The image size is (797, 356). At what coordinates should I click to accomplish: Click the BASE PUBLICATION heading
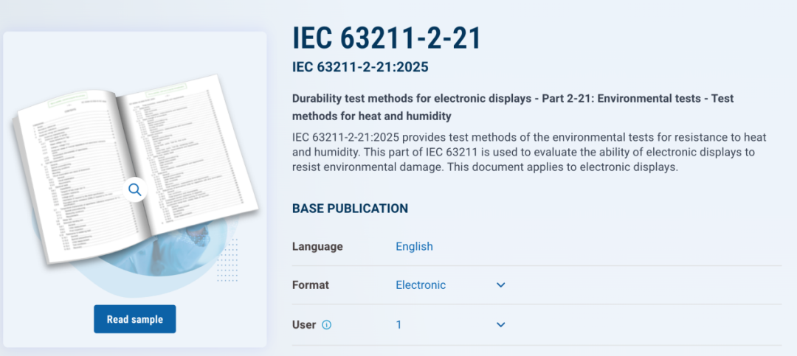[x=351, y=208]
